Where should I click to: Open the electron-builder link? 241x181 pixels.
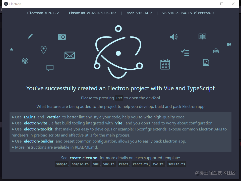coord(39,141)
